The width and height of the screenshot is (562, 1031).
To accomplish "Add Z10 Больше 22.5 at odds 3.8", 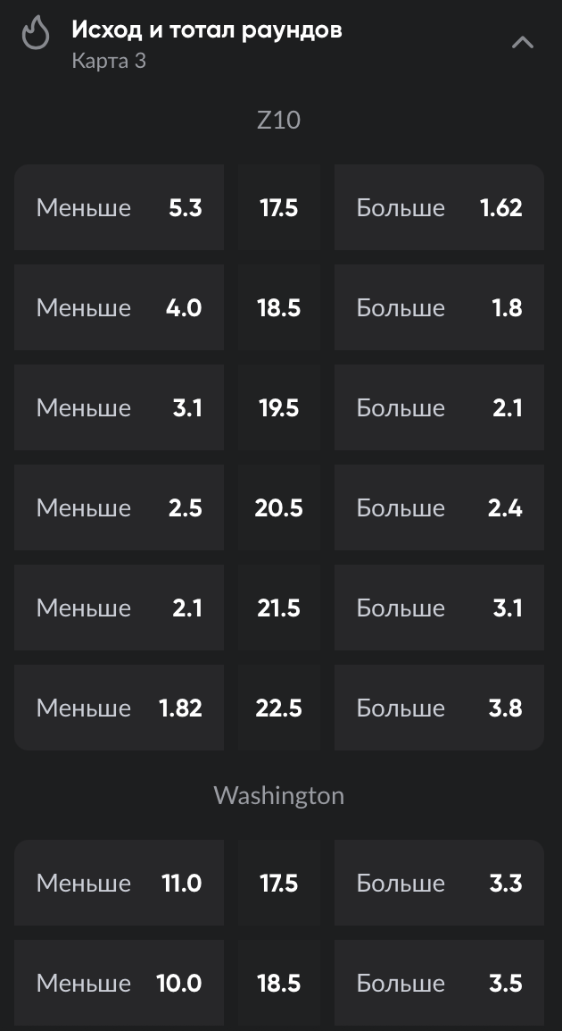I will pyautogui.click(x=439, y=708).
